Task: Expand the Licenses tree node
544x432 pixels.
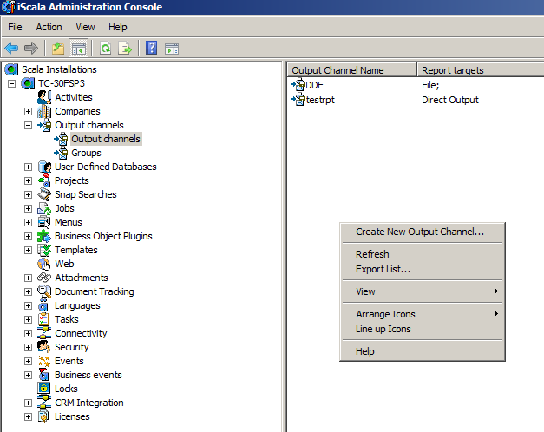Action: tap(28, 416)
